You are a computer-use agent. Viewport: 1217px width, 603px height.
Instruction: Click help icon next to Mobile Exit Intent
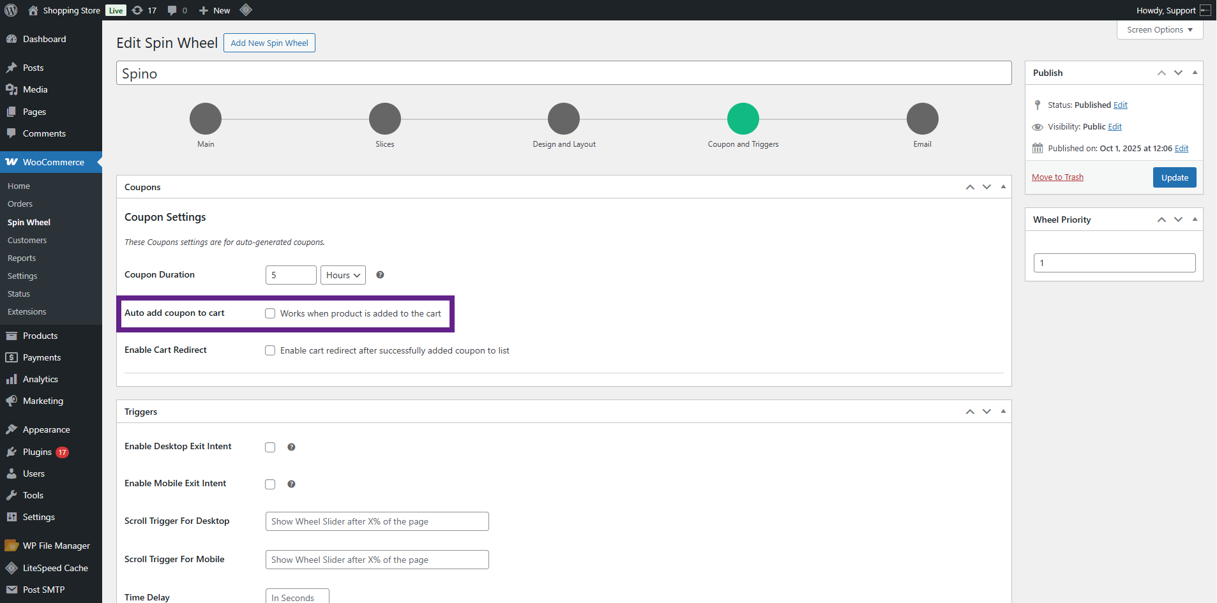(291, 484)
